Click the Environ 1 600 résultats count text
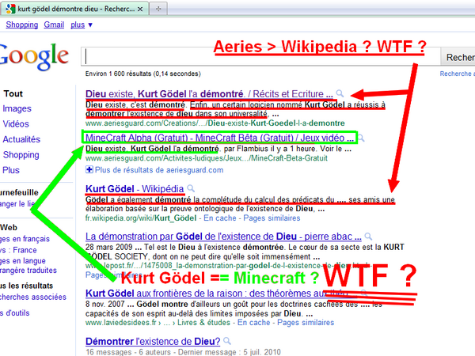 tap(143, 74)
